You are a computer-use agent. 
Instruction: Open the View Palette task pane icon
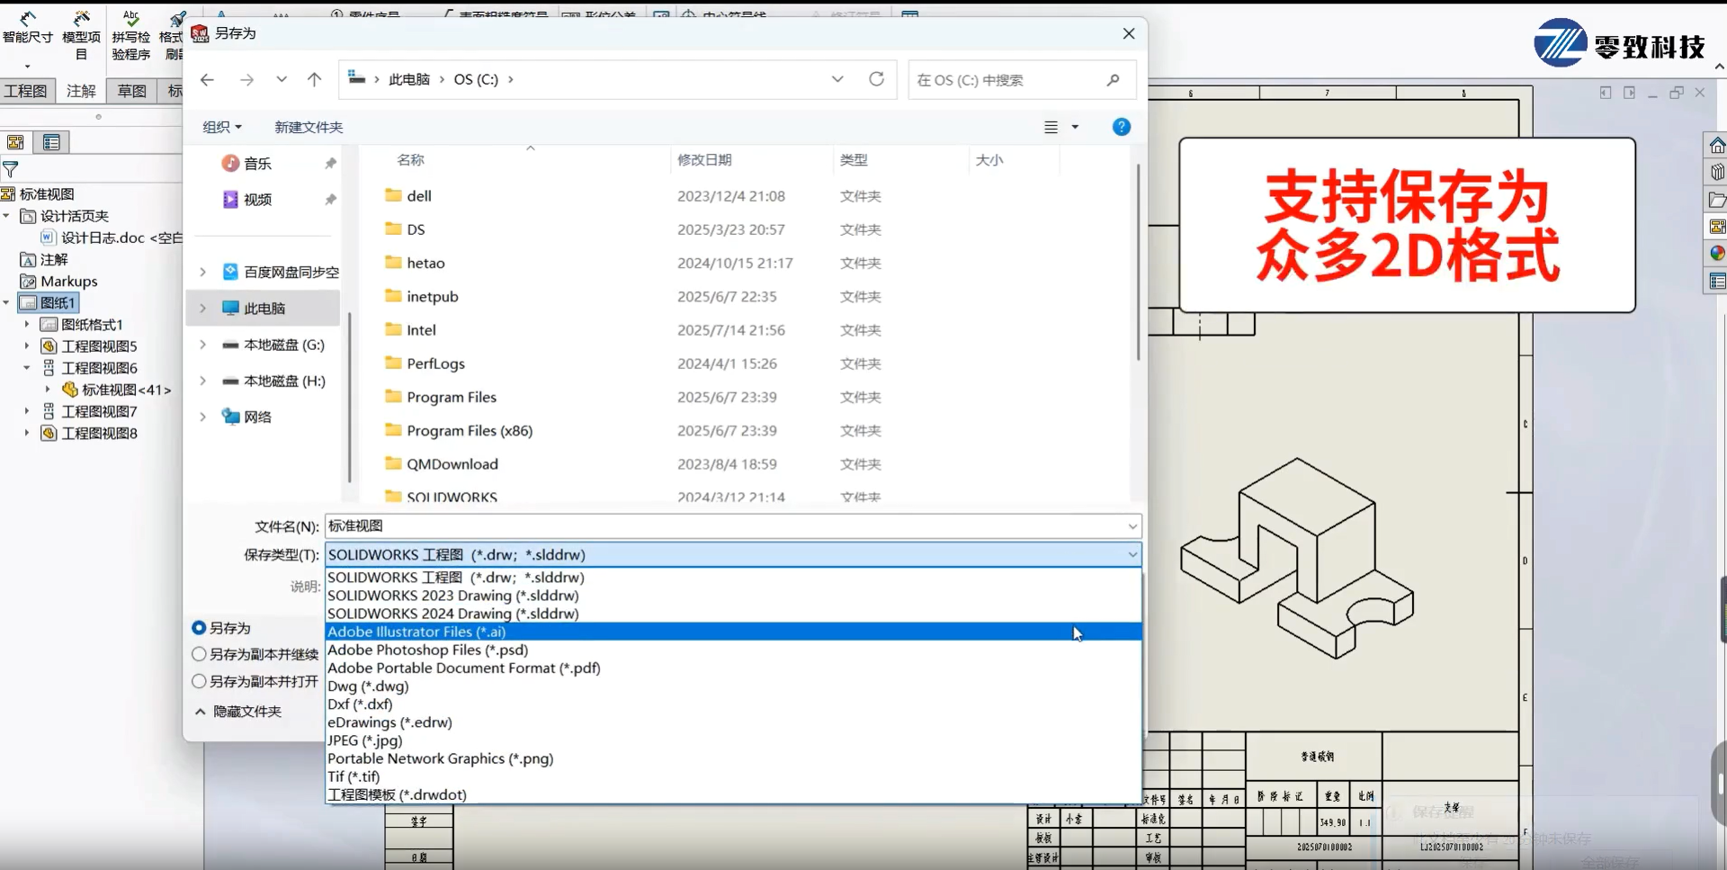coord(1716,227)
